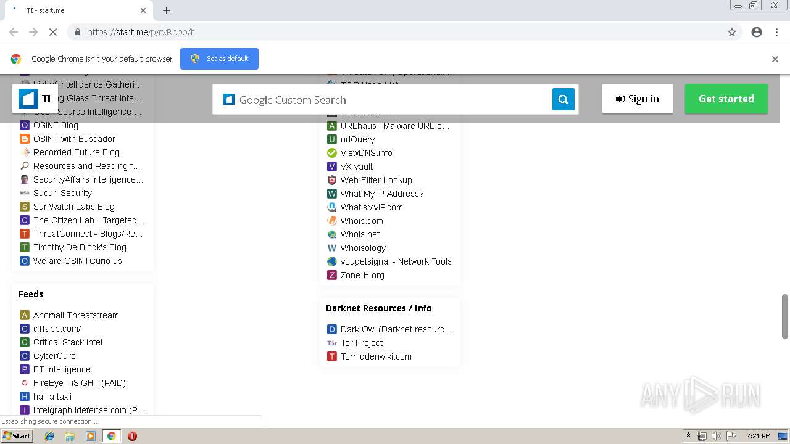790x444 pixels.
Task: Open Anomali Threatstream link
Action: (x=76, y=315)
